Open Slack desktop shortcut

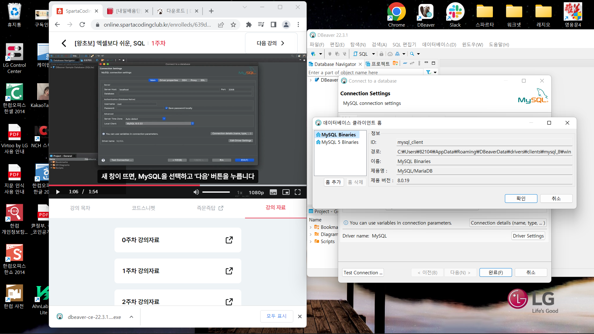455,15
